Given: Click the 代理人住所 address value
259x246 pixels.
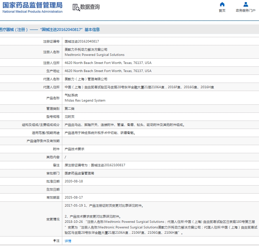Looking at the screenshot, I should click(x=139, y=87).
